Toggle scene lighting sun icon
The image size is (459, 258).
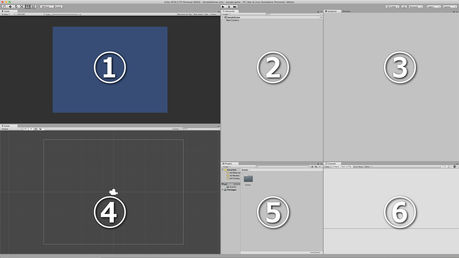(31, 129)
